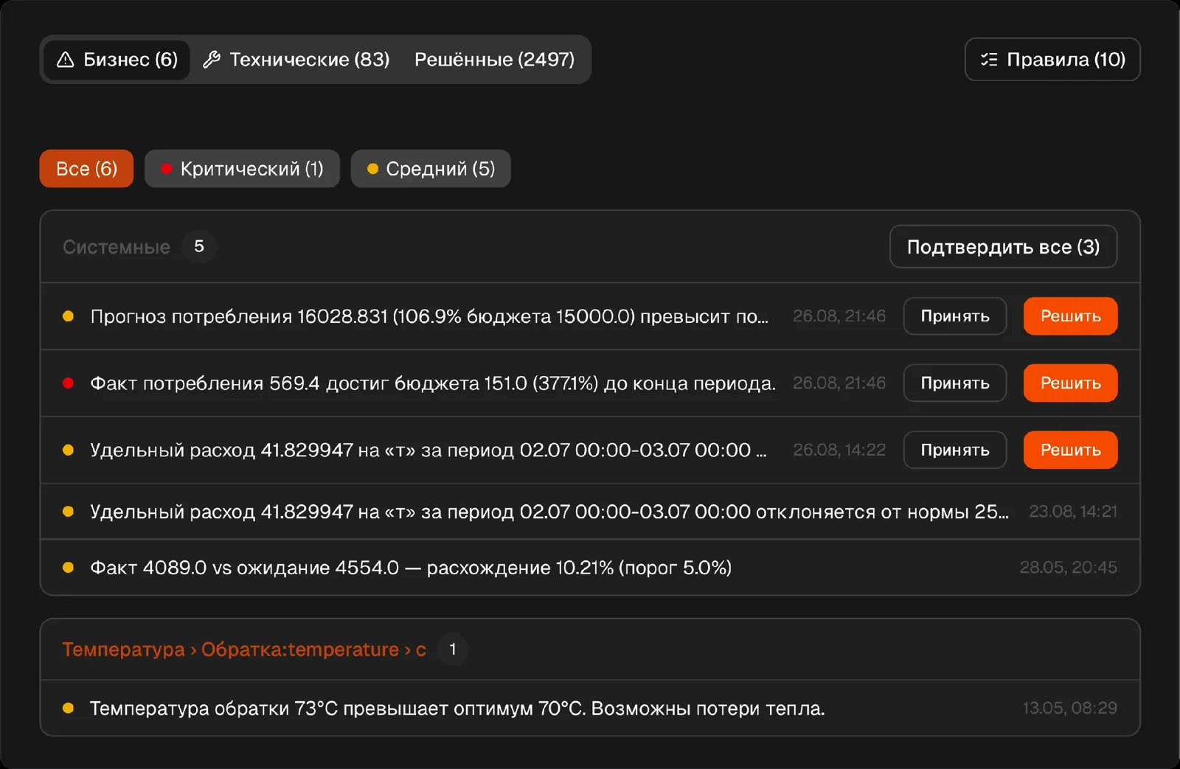Viewport: 1180px width, 769px height.
Task: Filter by Критический (1) severity
Action: point(242,169)
